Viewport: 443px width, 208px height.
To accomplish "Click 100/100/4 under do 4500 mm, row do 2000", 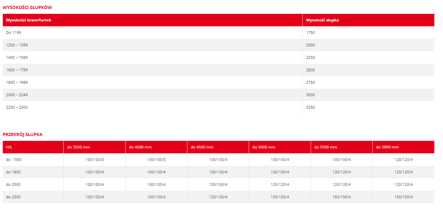I will click(218, 184).
